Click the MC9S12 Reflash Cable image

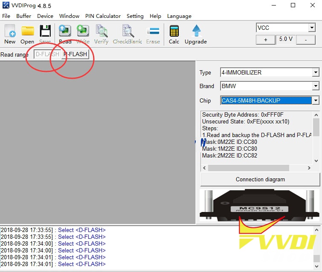[260, 205]
